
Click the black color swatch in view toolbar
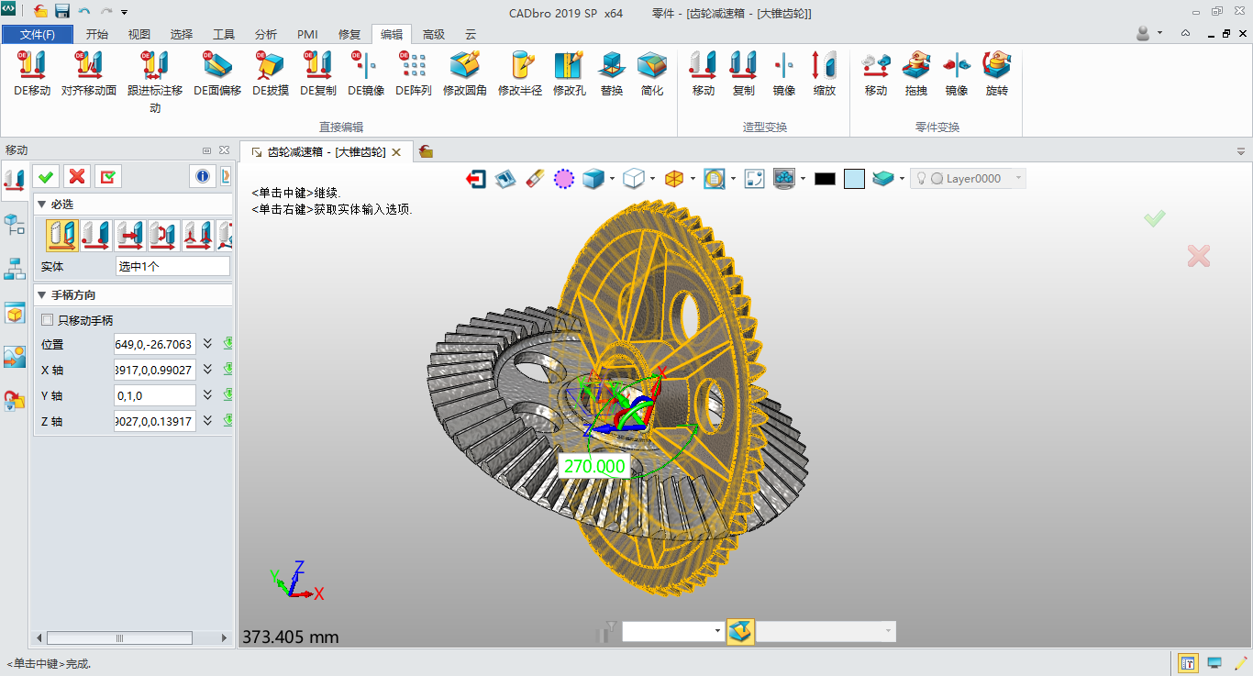825,179
